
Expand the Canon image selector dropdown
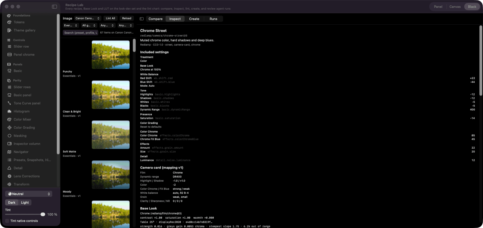coord(87,18)
